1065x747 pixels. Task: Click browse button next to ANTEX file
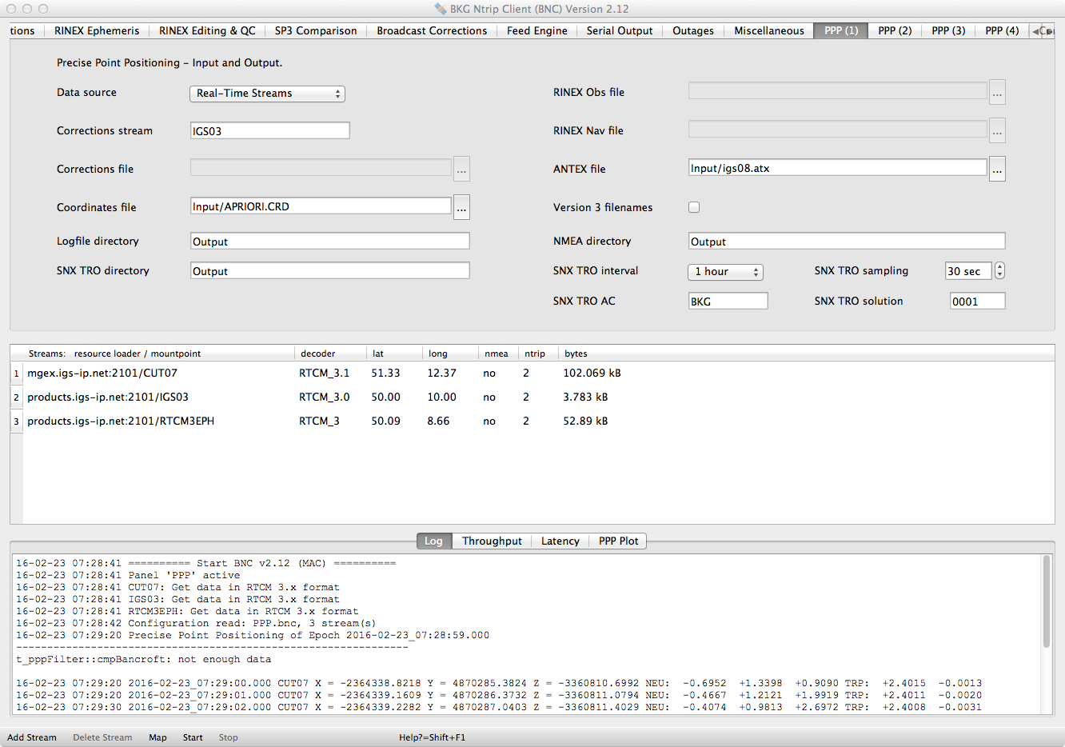[997, 169]
